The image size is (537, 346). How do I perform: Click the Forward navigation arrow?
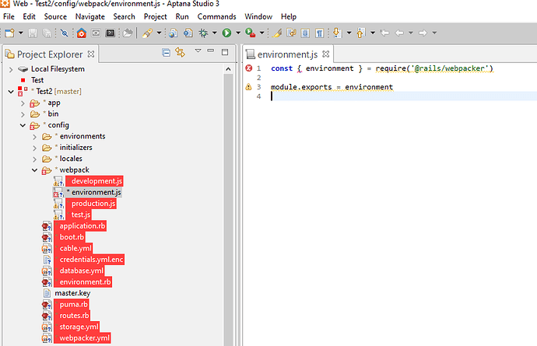click(423, 33)
